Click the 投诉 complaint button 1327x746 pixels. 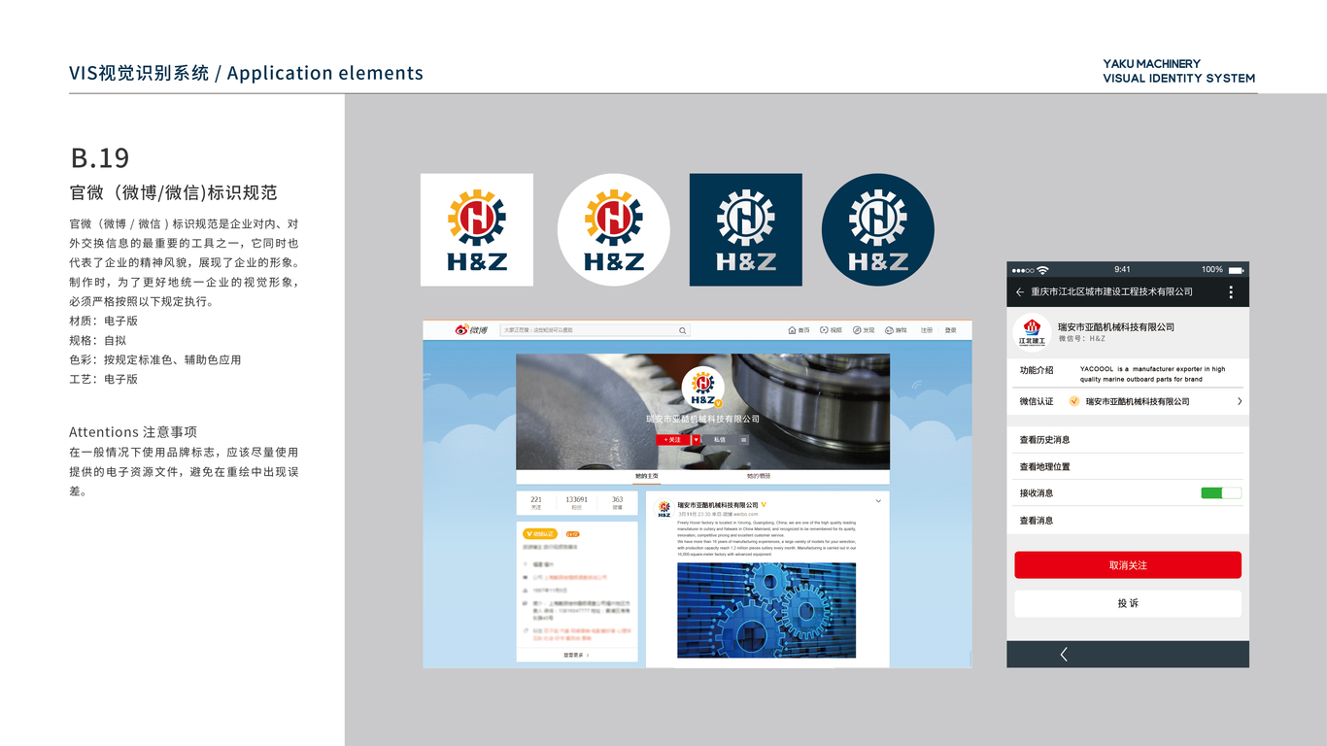[1128, 603]
